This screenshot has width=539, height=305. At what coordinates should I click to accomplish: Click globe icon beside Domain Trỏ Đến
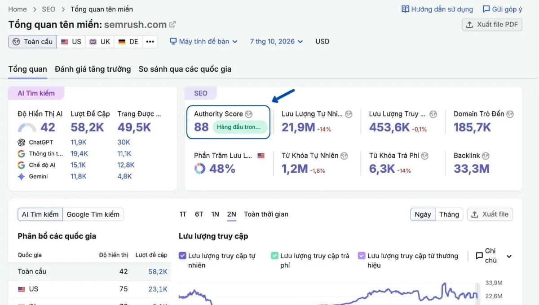510,114
